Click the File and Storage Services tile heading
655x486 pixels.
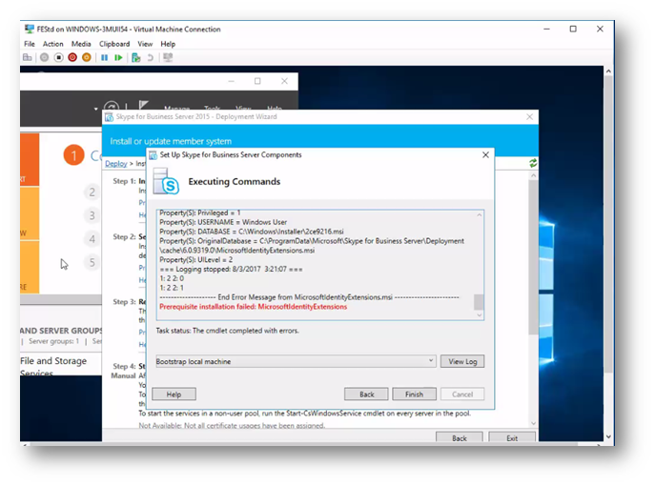53,365
